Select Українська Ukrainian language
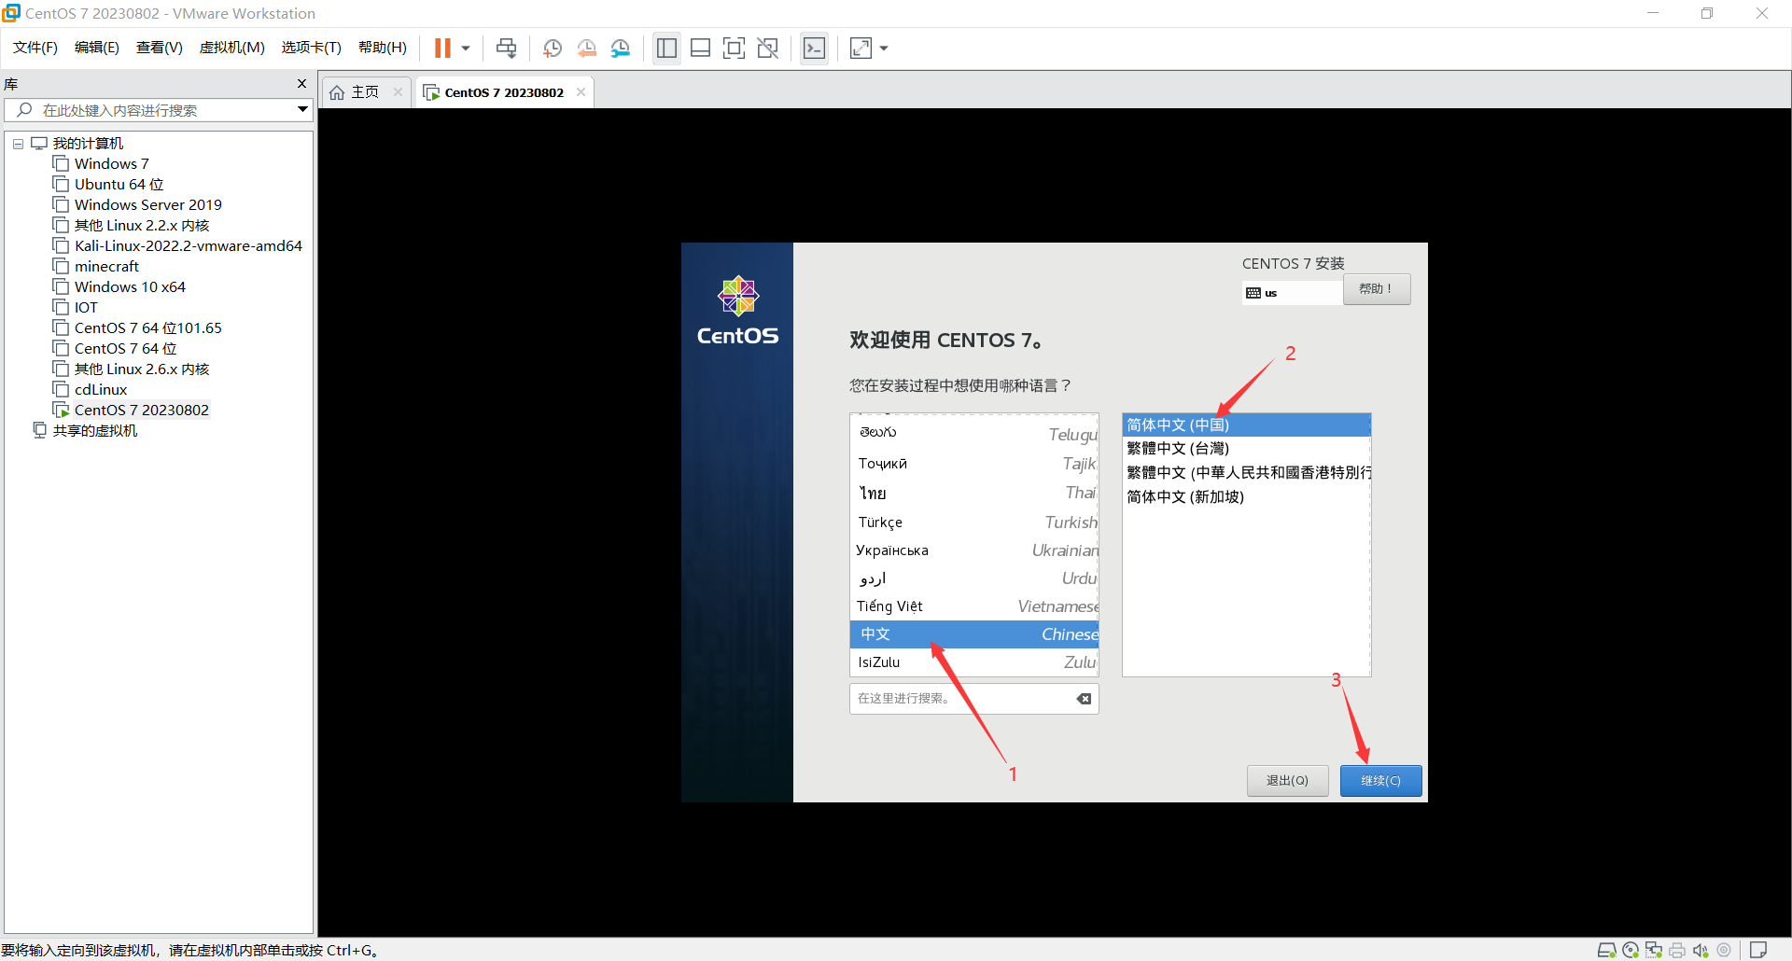 pos(974,550)
